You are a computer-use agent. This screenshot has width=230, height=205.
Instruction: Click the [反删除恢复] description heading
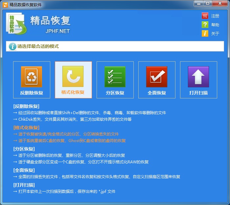point(26,106)
